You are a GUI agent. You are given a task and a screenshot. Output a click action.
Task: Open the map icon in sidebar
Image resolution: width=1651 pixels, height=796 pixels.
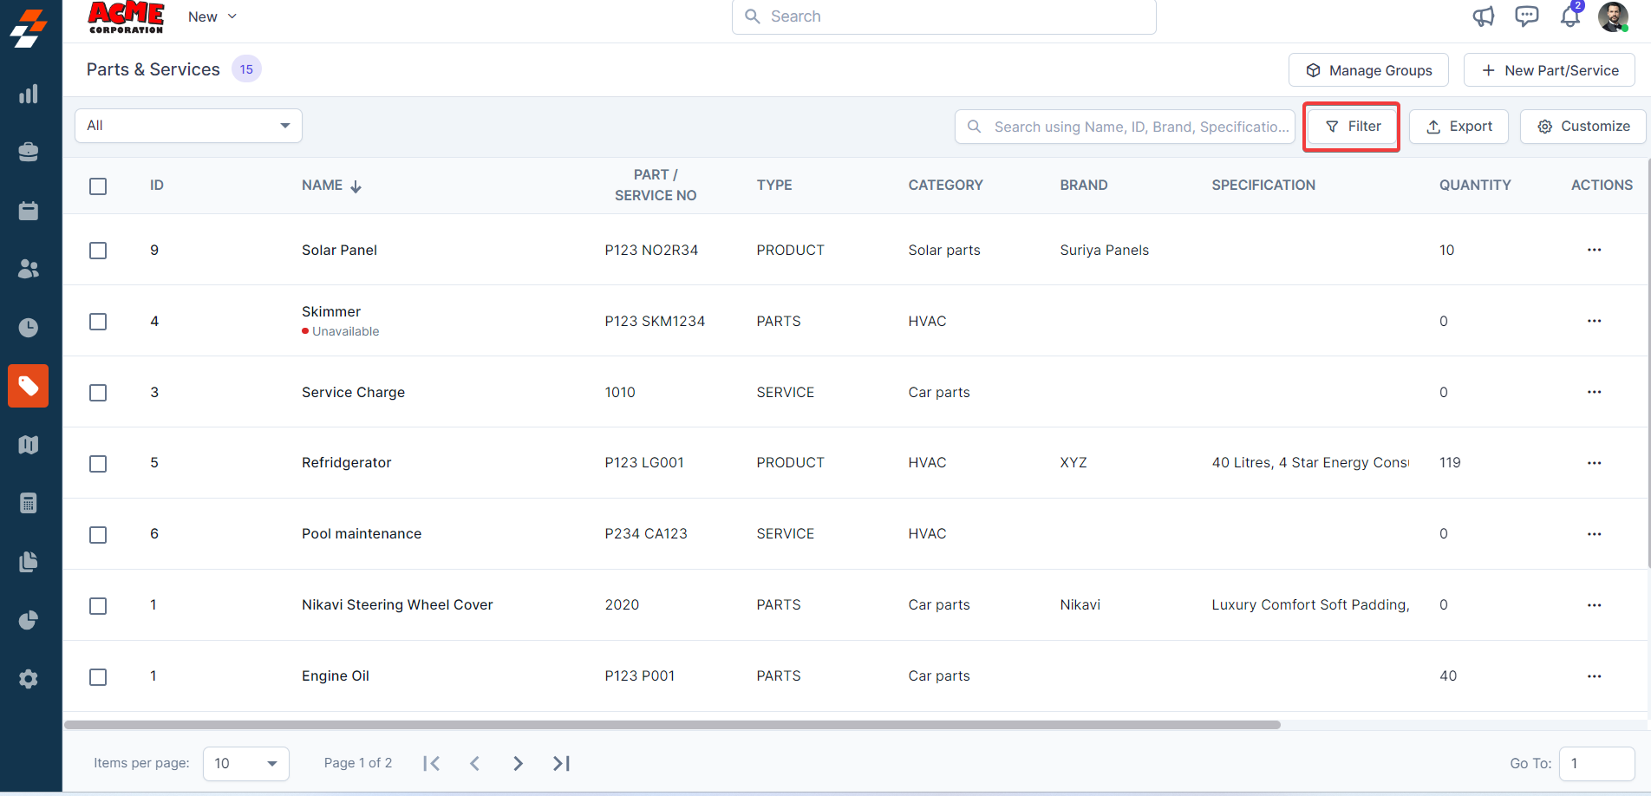(29, 445)
